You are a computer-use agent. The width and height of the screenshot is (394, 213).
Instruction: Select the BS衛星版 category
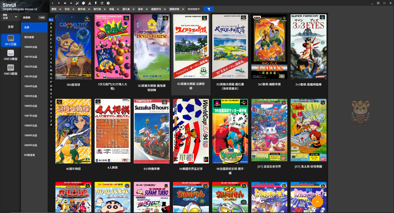coord(34,155)
